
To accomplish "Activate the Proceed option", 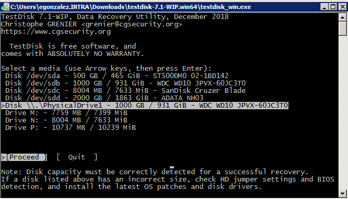I will [24, 157].
